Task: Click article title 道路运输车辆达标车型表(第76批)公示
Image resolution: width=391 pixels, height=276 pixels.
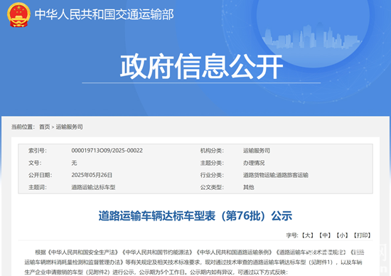Action: [195, 216]
